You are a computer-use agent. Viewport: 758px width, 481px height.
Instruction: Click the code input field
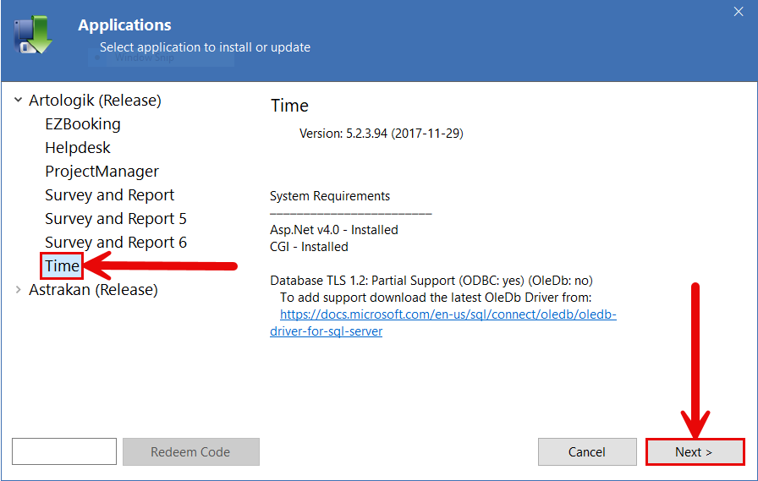64,451
